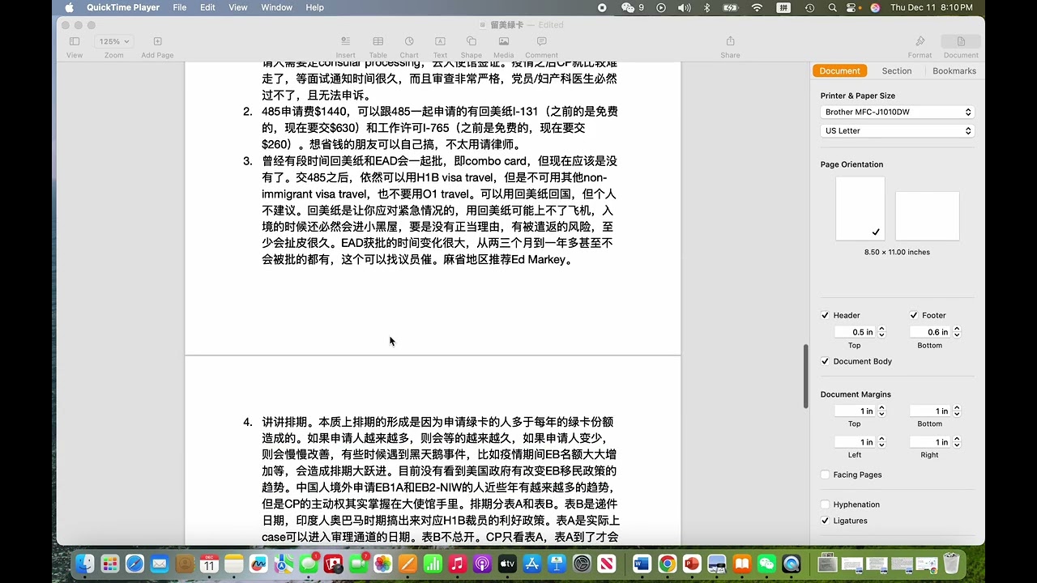This screenshot has height=583, width=1037.
Task: Click the Top document margin field
Action: 856,411
